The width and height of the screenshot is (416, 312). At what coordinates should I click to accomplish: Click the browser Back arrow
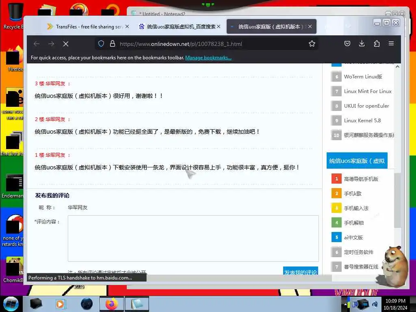pos(37,44)
